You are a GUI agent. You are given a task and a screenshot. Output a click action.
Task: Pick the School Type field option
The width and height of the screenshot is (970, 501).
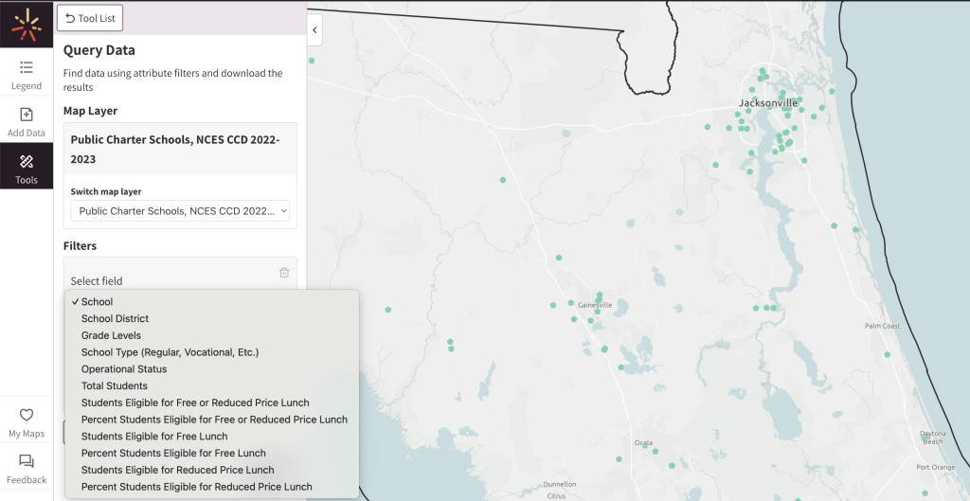pyautogui.click(x=170, y=352)
